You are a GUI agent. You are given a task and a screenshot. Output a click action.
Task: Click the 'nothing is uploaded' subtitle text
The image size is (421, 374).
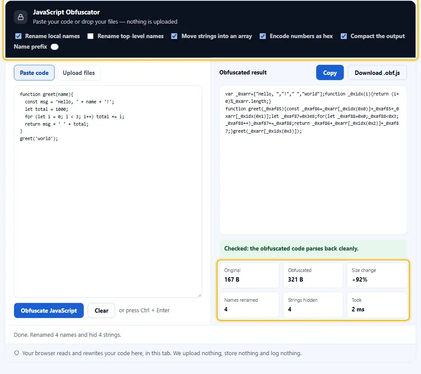152,22
